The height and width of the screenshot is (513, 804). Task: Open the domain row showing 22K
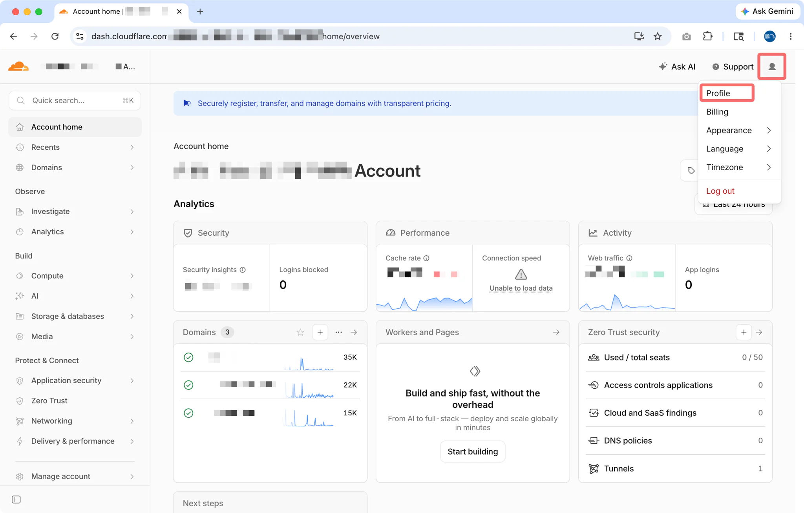pyautogui.click(x=270, y=385)
